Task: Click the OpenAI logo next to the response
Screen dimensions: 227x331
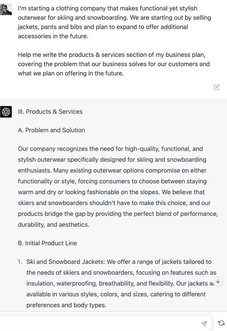Action: (x=6, y=112)
